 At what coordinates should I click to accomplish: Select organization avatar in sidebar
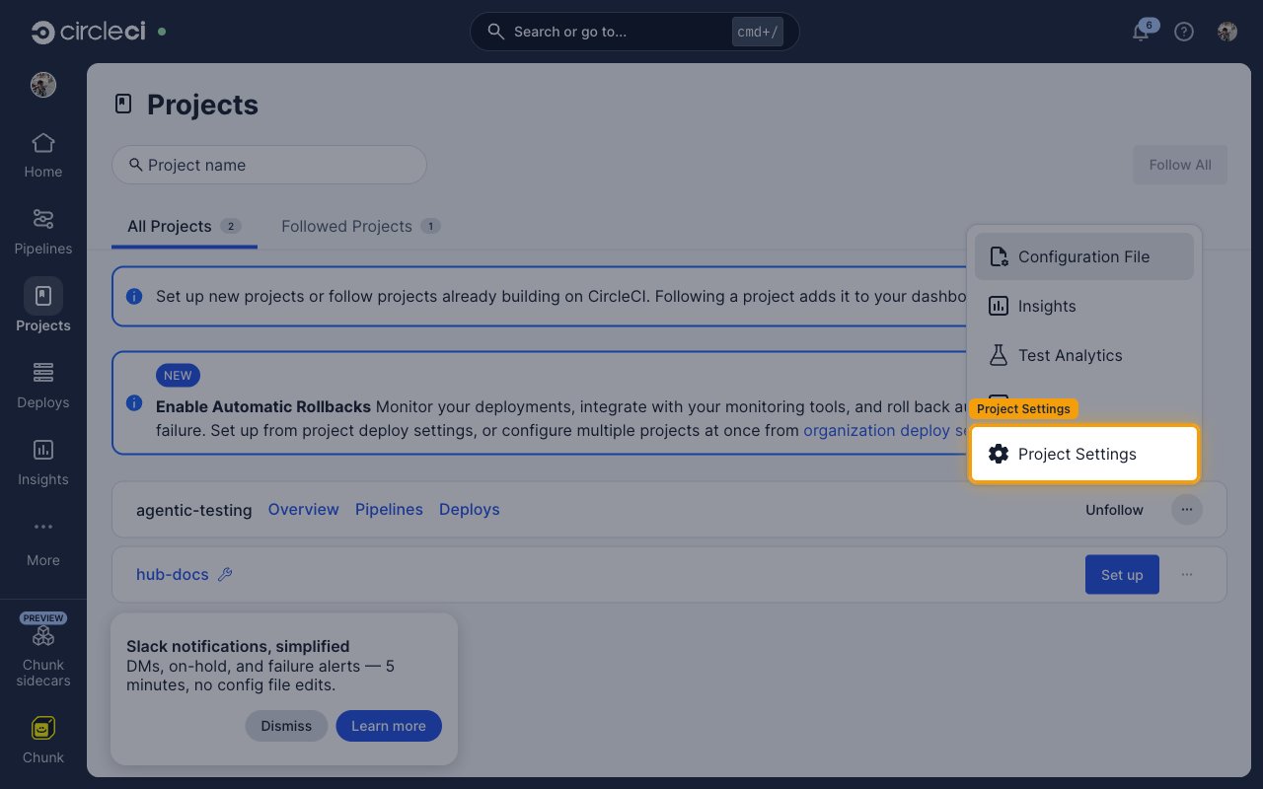[43, 85]
